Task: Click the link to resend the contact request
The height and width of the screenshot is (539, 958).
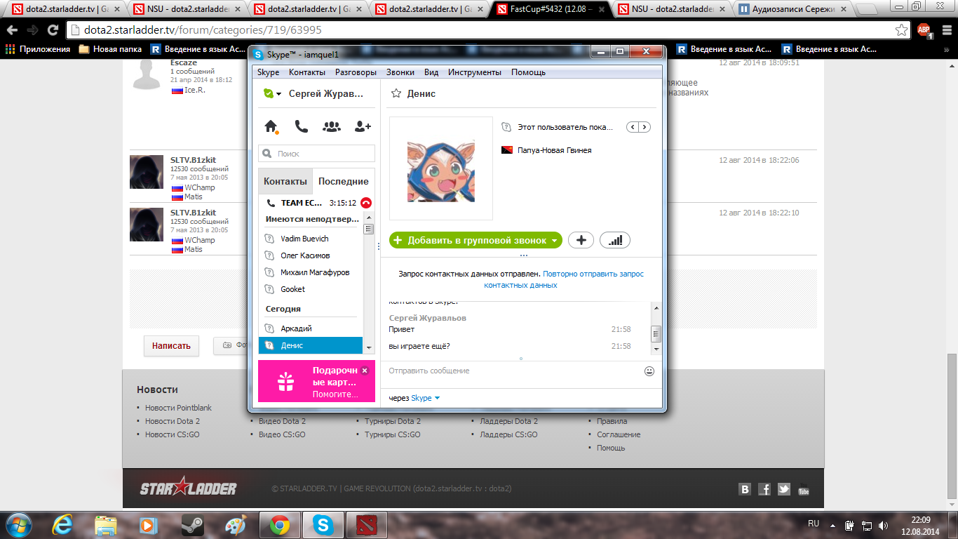Action: coord(564,279)
